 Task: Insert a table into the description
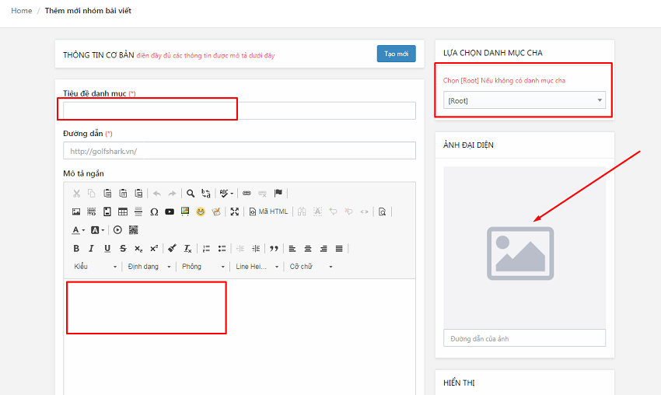tap(123, 211)
